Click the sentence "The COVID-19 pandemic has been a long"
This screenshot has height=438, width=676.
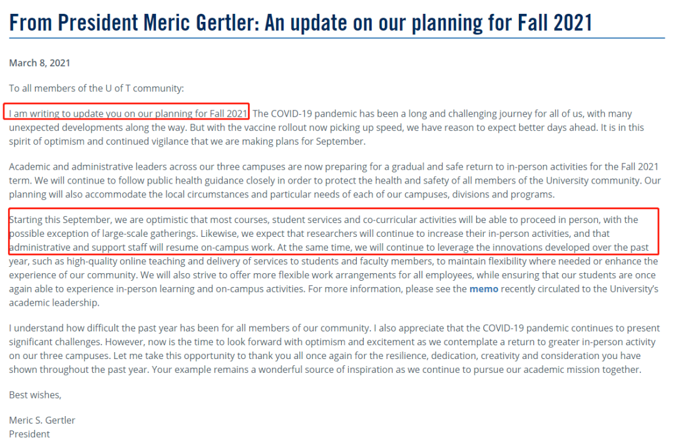443,113
